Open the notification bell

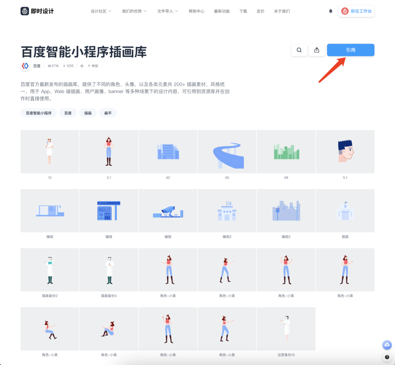pos(331,11)
